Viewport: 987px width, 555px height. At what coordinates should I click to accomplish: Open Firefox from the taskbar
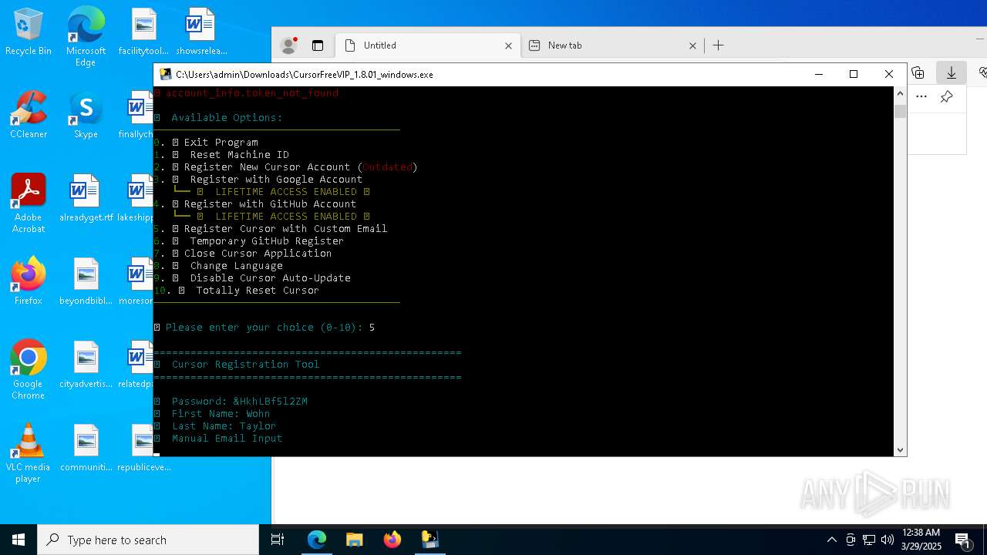392,540
